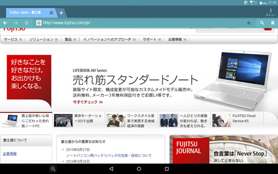Expand the 企業情報 dropdown arrow
This screenshot has width=278, height=174.
pyautogui.click(x=185, y=39)
